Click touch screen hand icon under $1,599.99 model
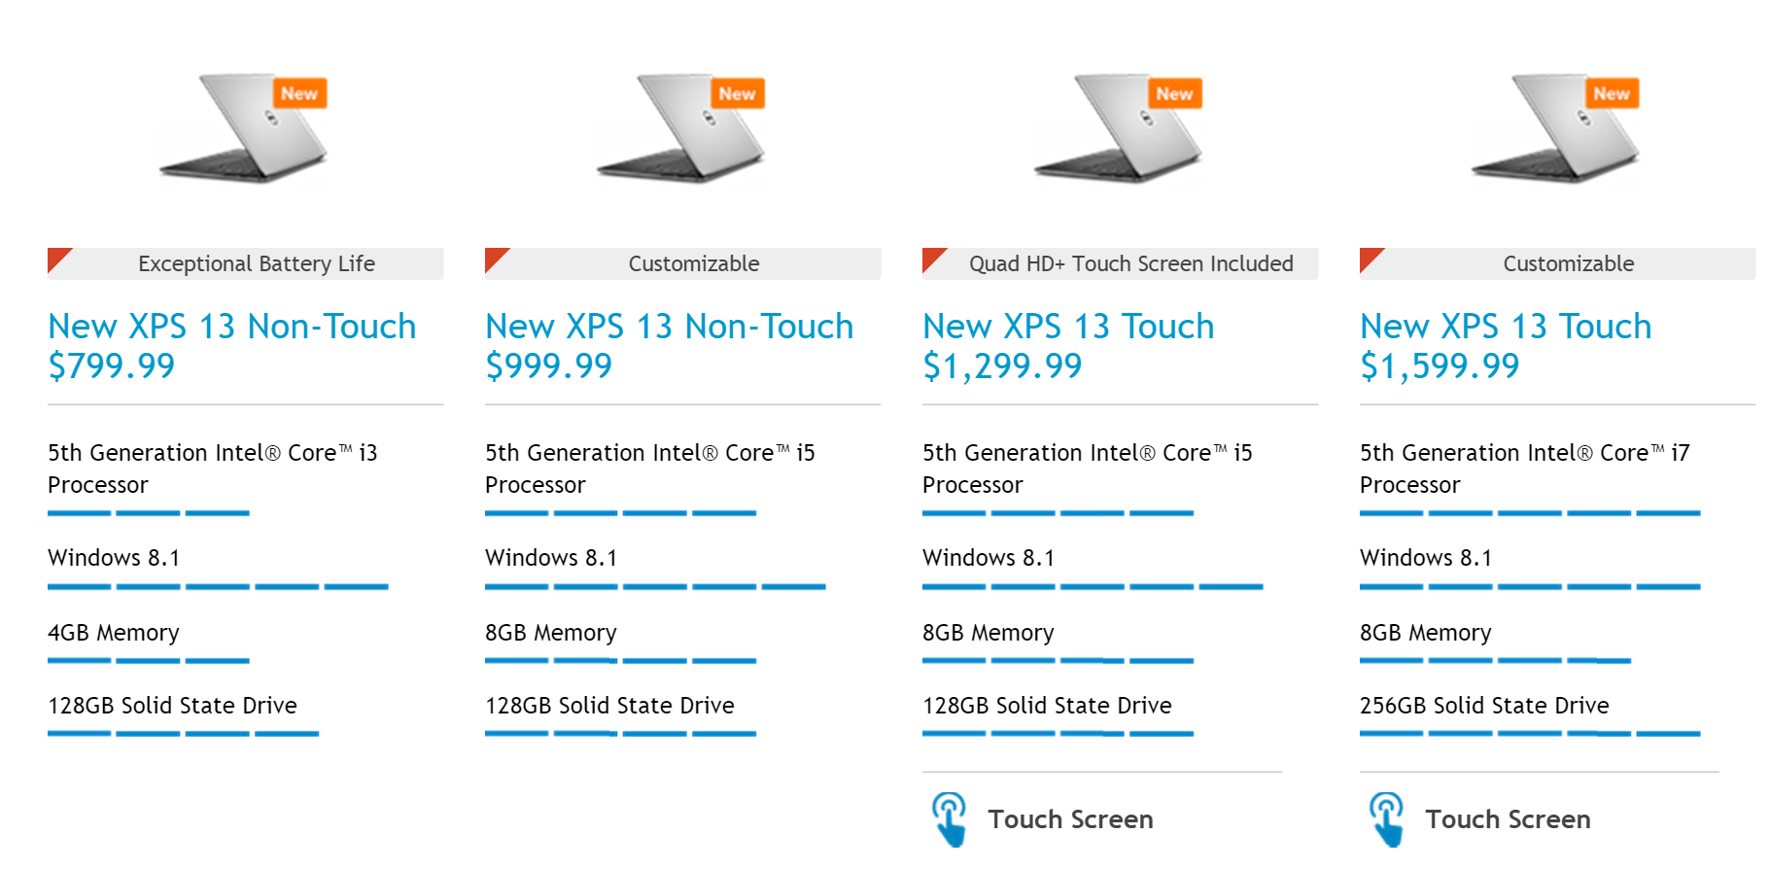 (1387, 818)
